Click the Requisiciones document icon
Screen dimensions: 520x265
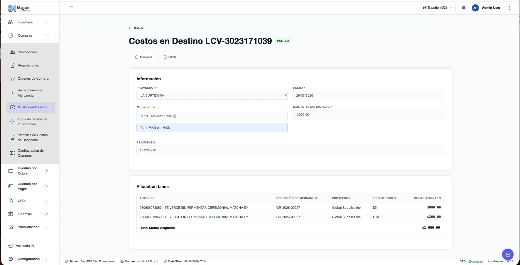(x=13, y=65)
